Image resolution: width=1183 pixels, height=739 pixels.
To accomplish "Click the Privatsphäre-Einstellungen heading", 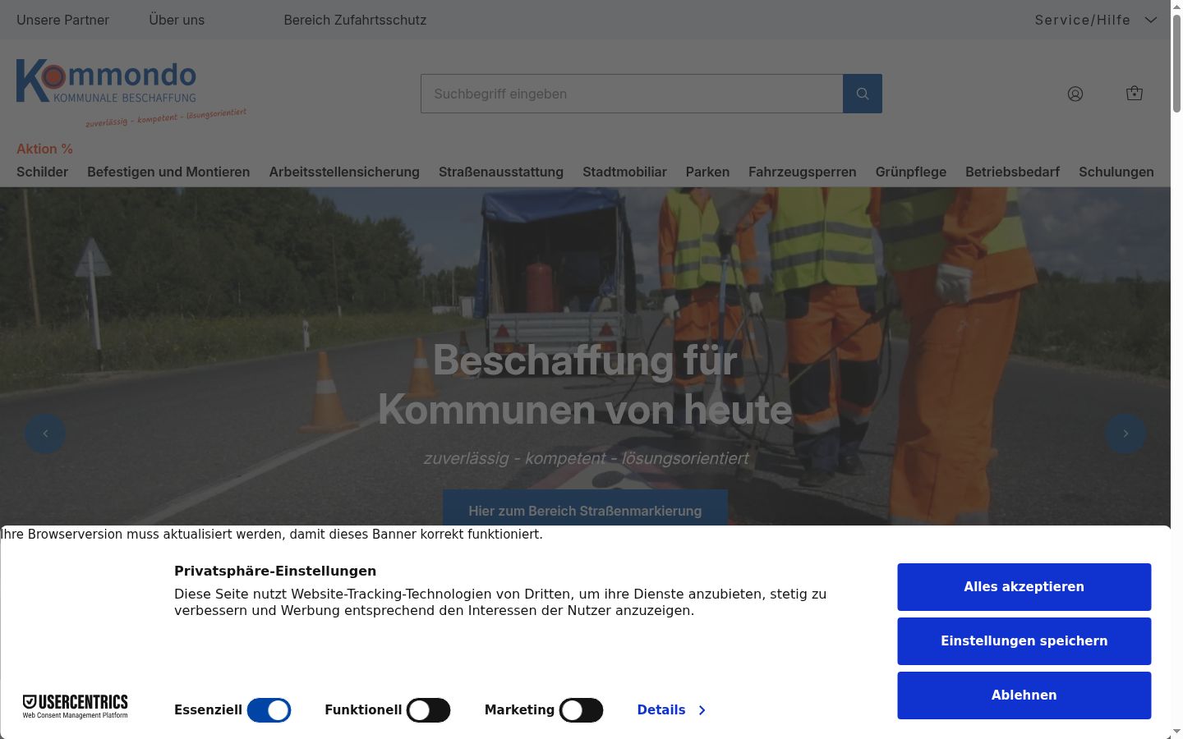I will (275, 571).
